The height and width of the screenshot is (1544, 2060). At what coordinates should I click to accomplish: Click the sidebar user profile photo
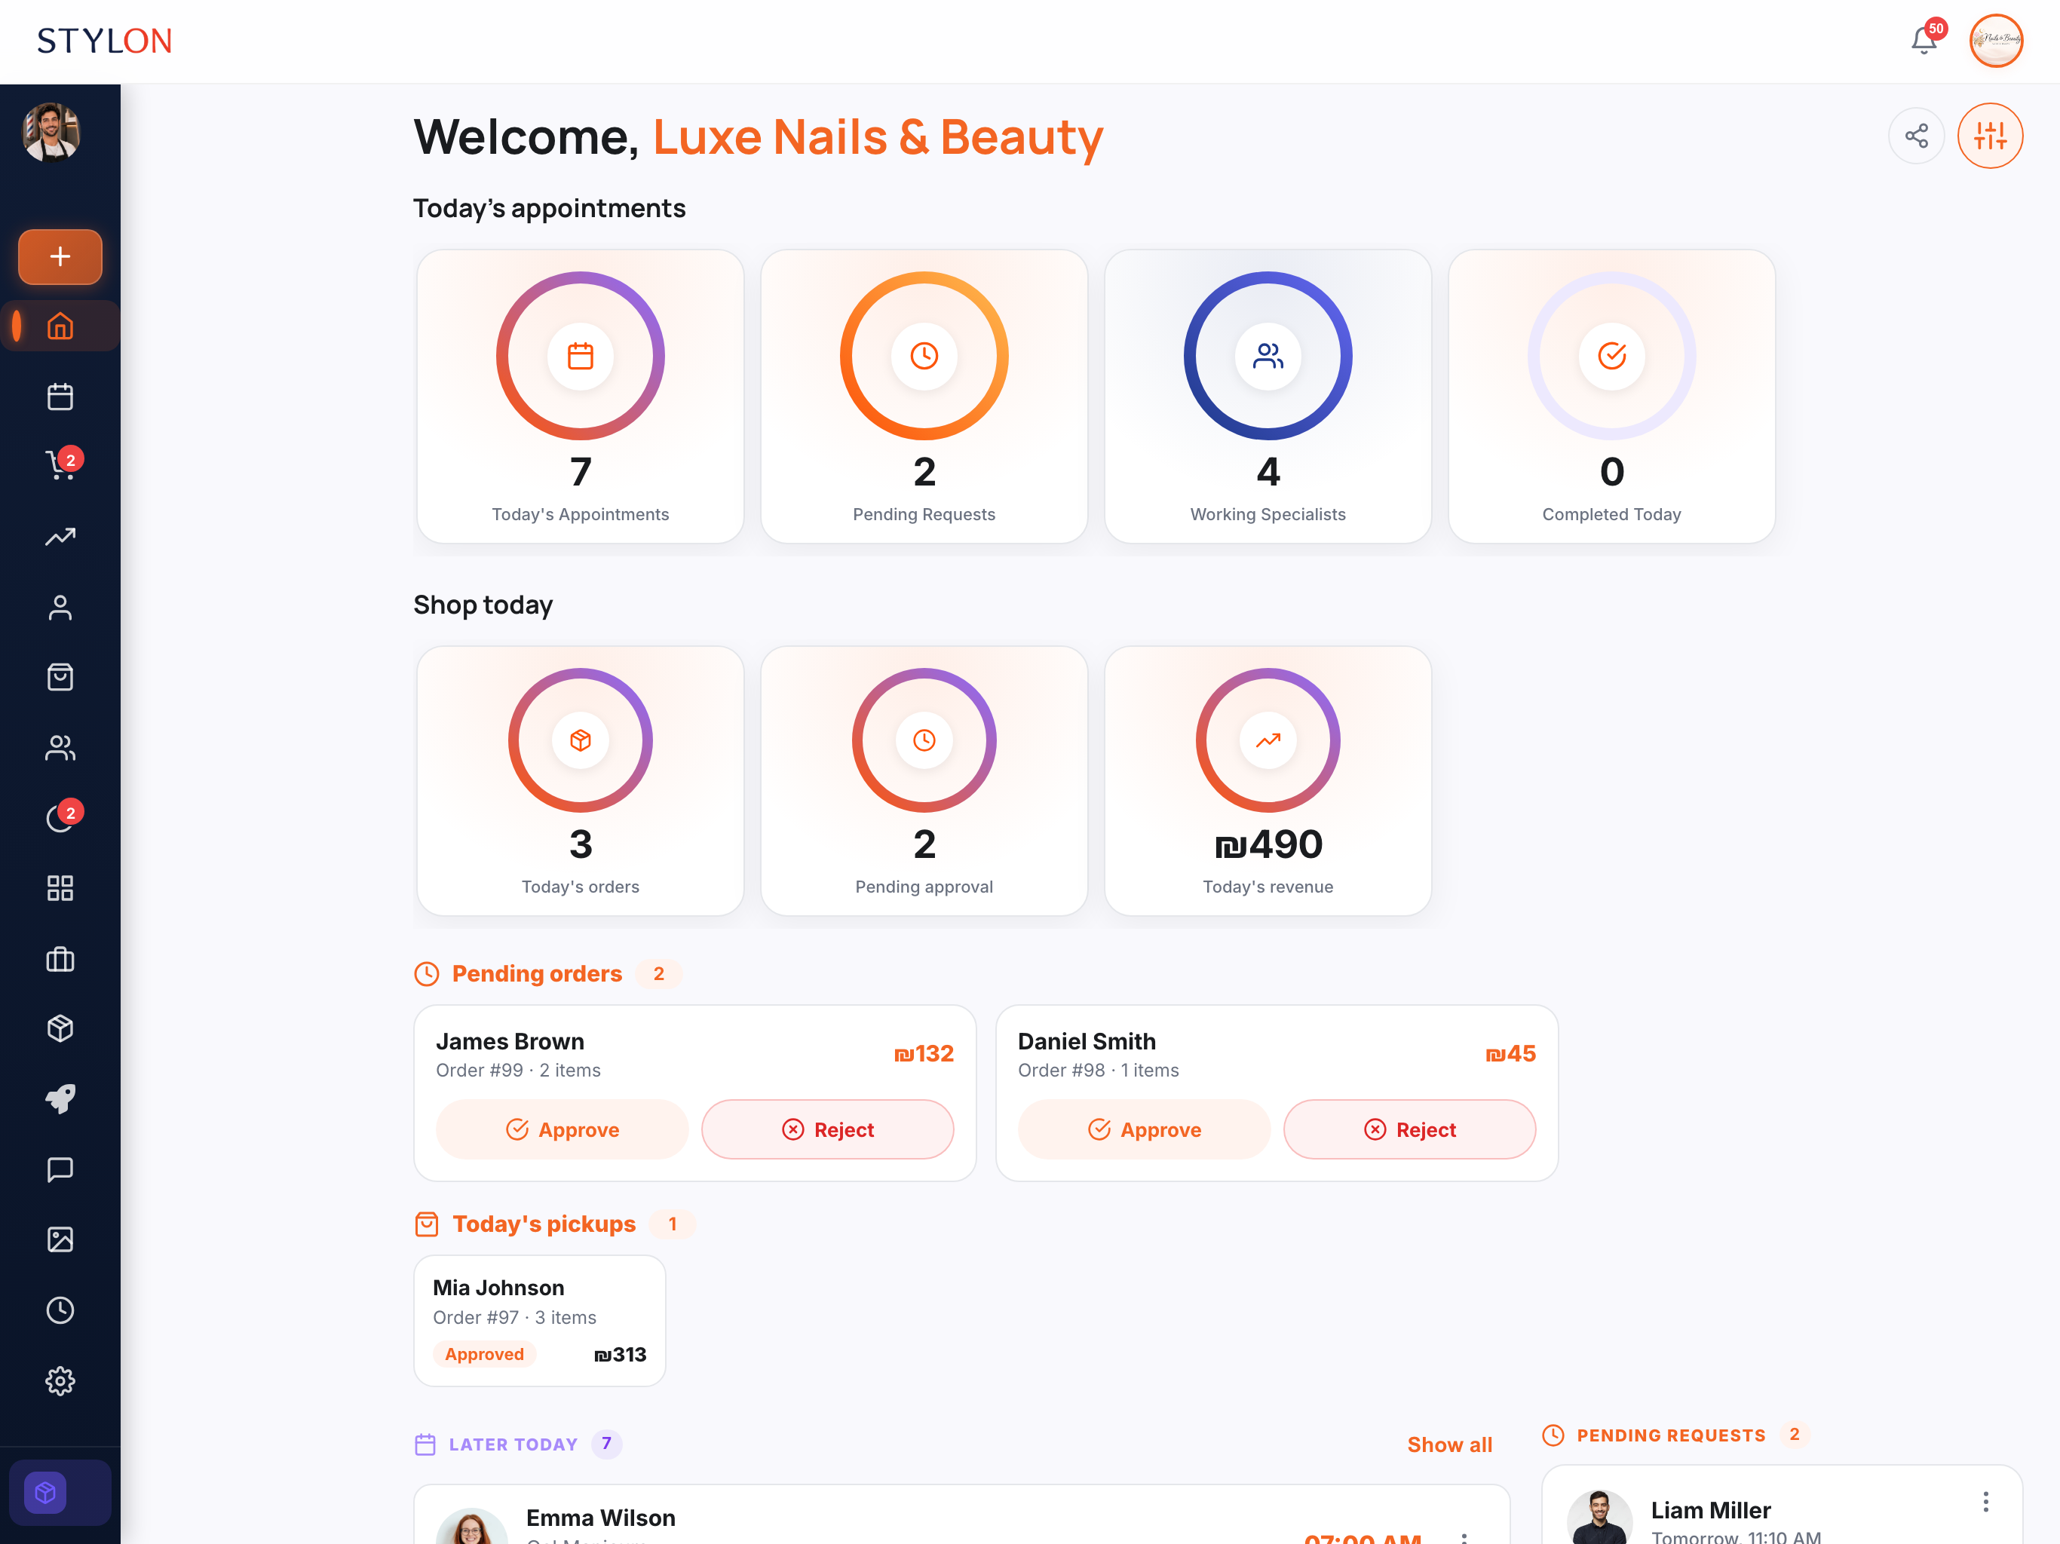point(51,132)
